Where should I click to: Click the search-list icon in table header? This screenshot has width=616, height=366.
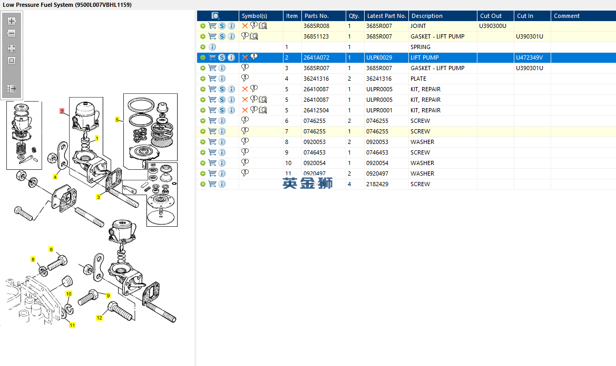click(x=216, y=16)
